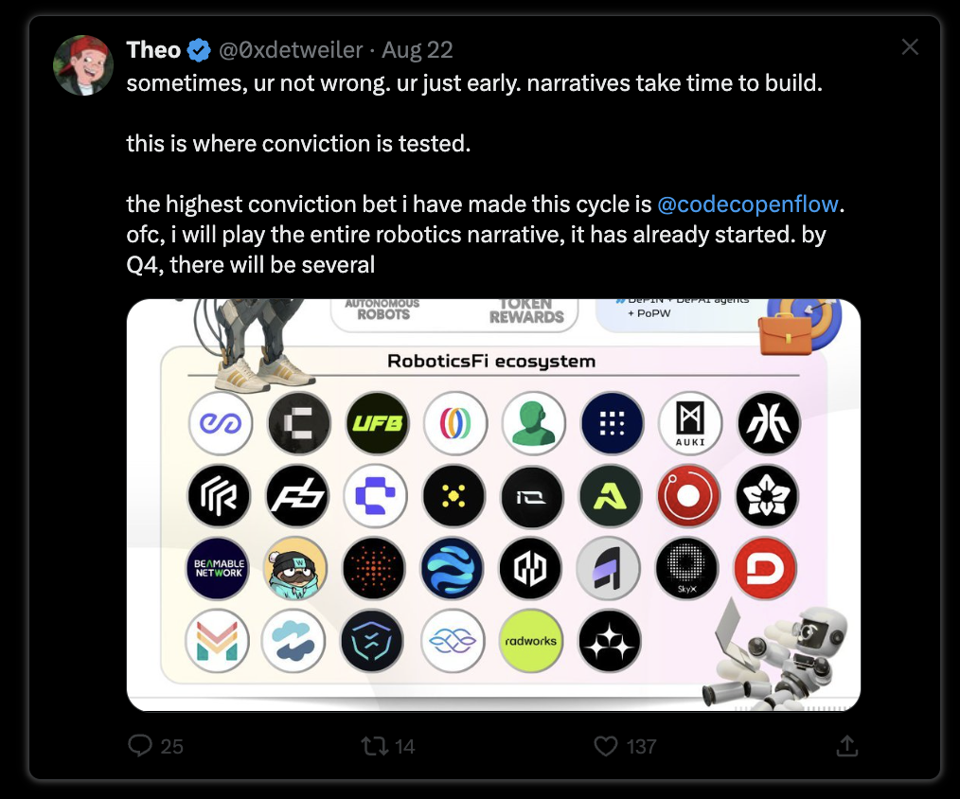Click the Aug 22 timestamp

[x=417, y=50]
